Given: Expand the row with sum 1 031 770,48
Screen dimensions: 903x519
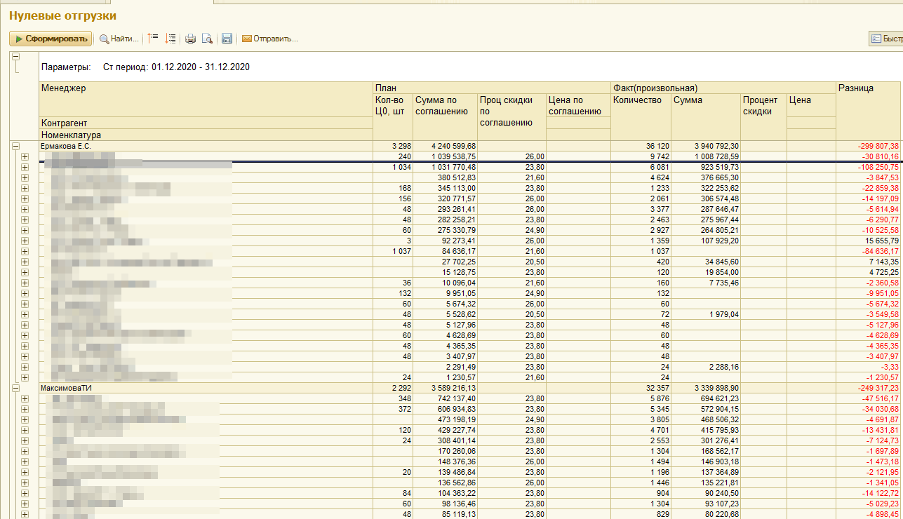Looking at the screenshot, I should [25, 167].
